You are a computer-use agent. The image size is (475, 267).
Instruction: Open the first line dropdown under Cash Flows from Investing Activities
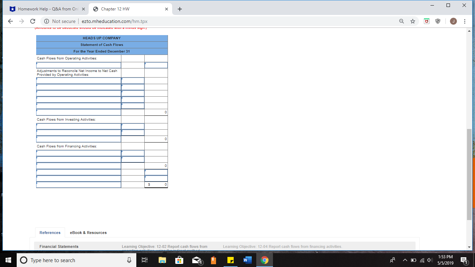tap(79, 127)
